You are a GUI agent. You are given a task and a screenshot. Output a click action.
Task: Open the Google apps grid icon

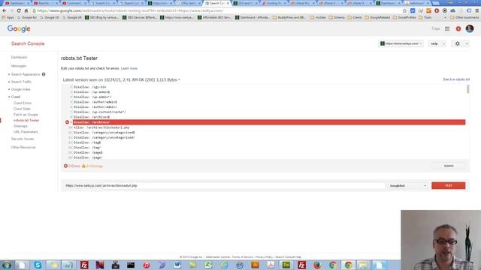[447, 28]
